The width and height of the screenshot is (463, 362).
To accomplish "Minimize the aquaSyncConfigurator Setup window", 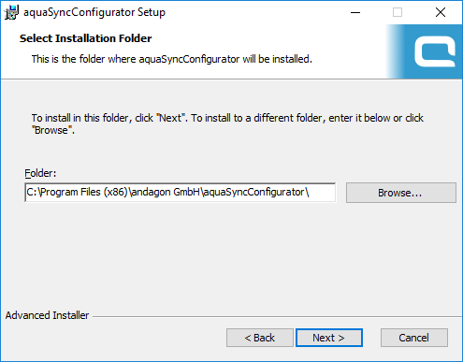I will 355,12.
